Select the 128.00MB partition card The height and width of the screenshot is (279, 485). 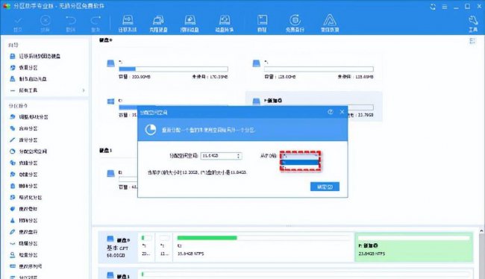pyautogui.click(x=313, y=69)
